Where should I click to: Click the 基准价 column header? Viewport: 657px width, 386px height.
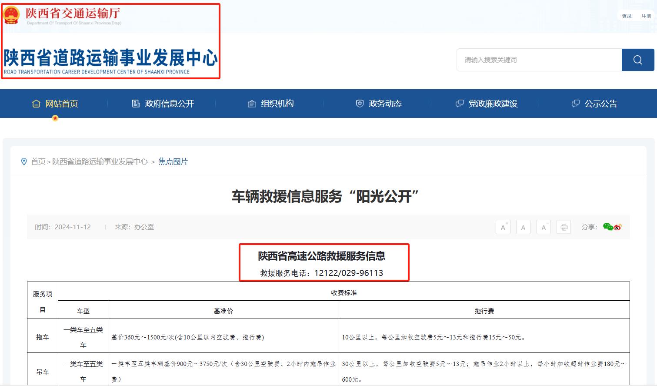pyautogui.click(x=223, y=311)
